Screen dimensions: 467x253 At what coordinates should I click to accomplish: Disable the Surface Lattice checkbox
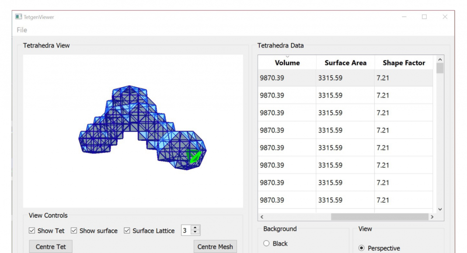[127, 230]
